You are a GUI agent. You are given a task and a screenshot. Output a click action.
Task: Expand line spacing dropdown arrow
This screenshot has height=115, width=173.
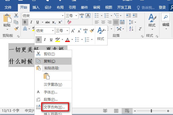click(x=136, y=22)
